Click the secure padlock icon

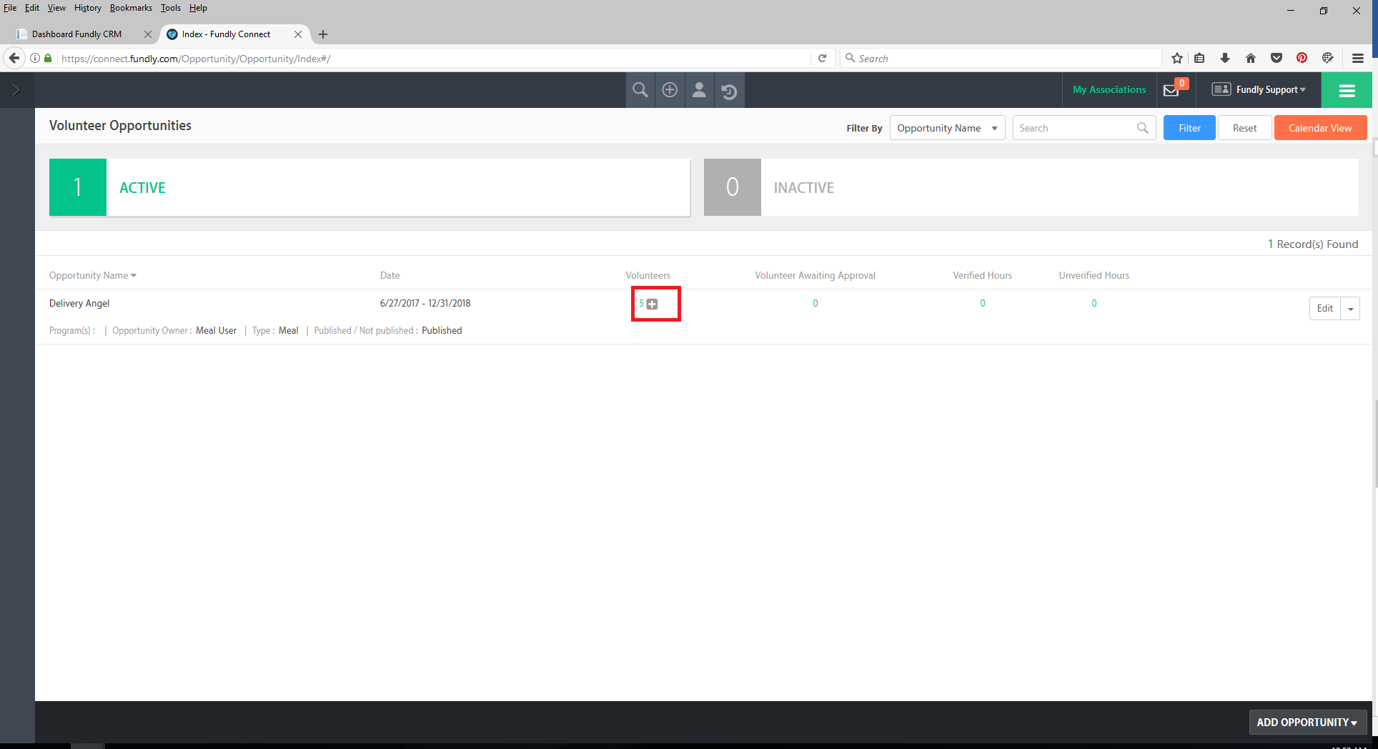[x=48, y=59]
